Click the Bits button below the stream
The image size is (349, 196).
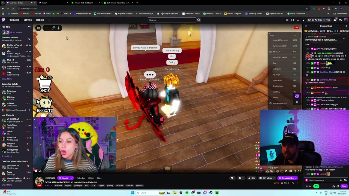coord(252,178)
